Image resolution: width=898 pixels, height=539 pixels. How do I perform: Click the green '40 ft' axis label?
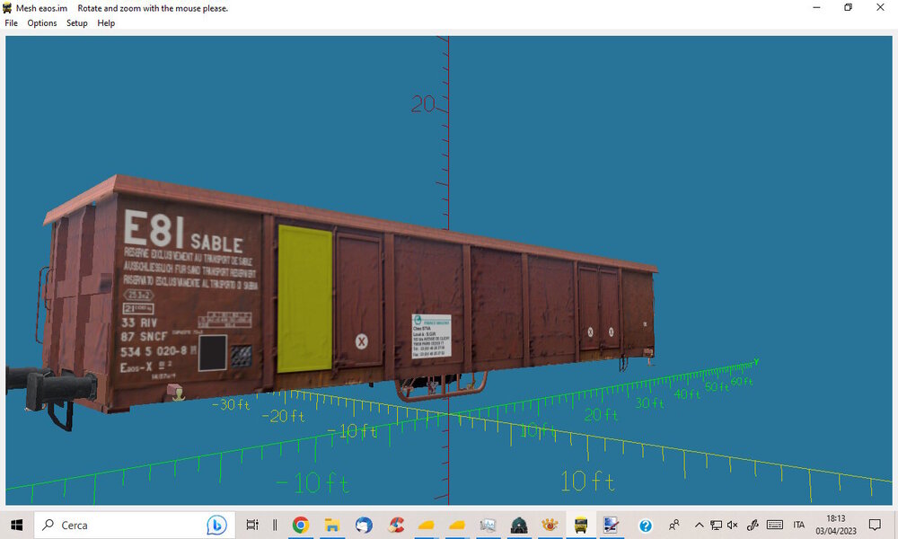[x=687, y=394]
